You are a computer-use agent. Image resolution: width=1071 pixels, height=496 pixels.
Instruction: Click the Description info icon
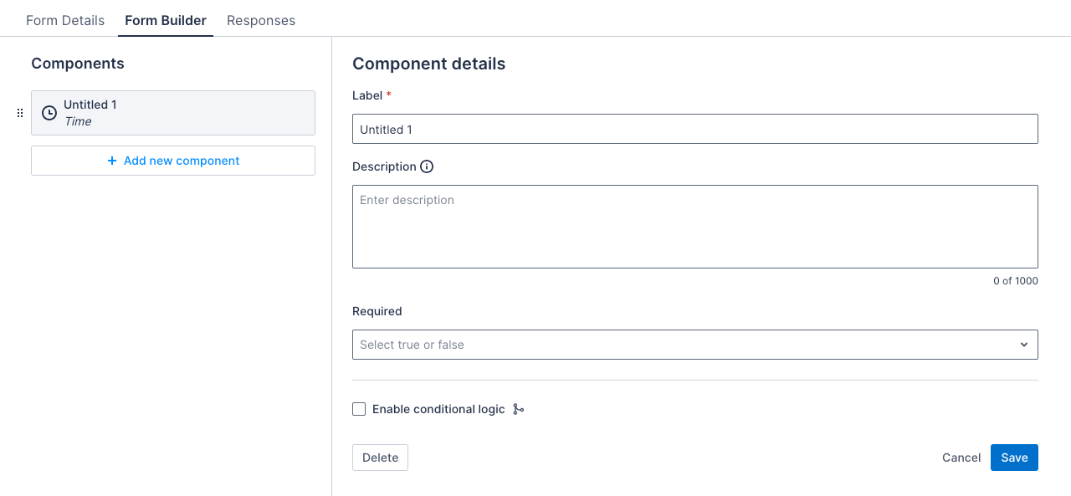(x=427, y=166)
